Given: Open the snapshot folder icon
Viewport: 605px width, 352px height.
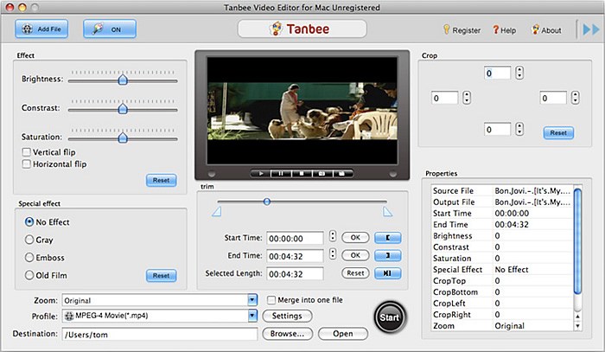Looking at the screenshot, I should (342, 174).
